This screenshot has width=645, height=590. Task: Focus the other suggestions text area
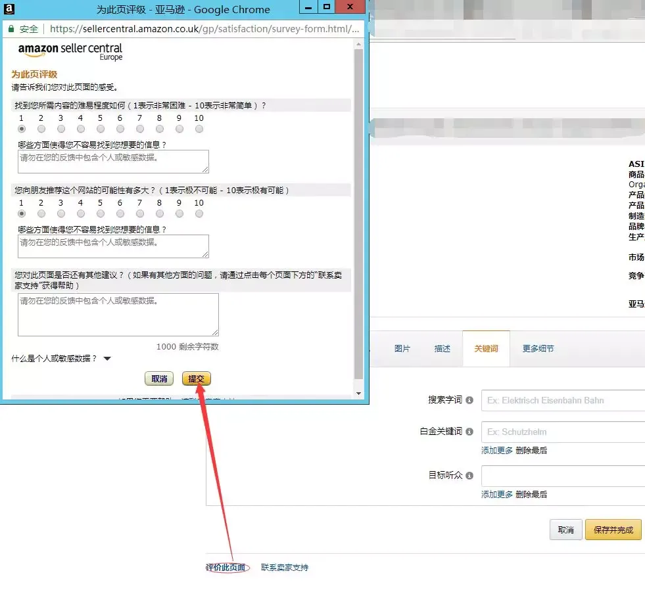point(118,315)
